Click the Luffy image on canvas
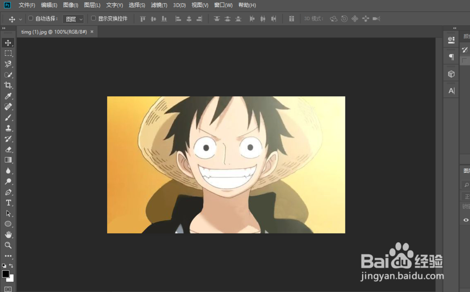 coord(226,165)
